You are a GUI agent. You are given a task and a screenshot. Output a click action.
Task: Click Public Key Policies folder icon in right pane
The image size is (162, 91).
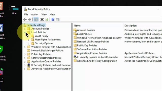coord(75,45)
